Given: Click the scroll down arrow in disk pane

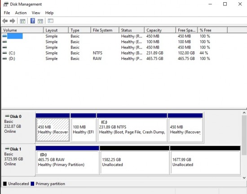Looking at the screenshot, I should [x=244, y=178].
